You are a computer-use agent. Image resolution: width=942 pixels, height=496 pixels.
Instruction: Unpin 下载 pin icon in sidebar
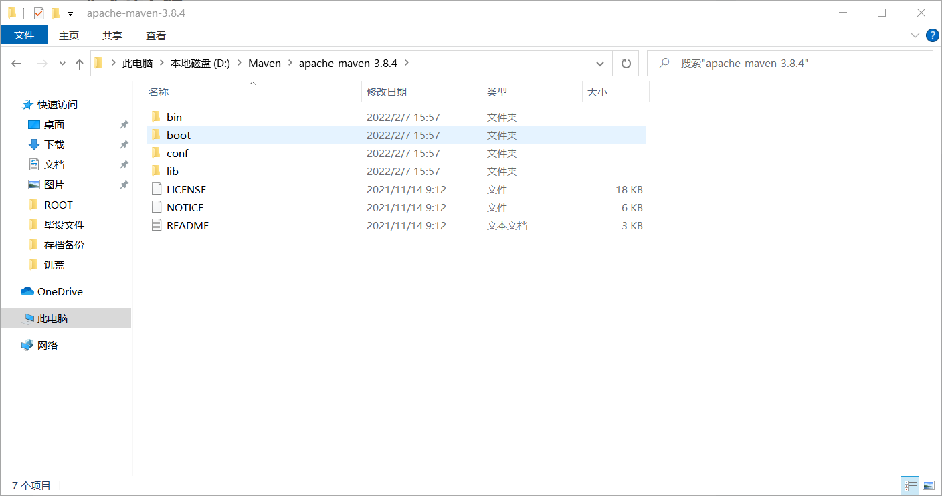click(124, 144)
